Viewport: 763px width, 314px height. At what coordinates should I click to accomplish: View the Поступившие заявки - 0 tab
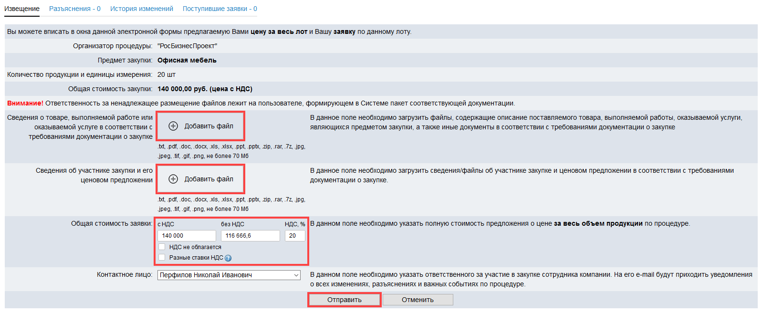click(219, 9)
